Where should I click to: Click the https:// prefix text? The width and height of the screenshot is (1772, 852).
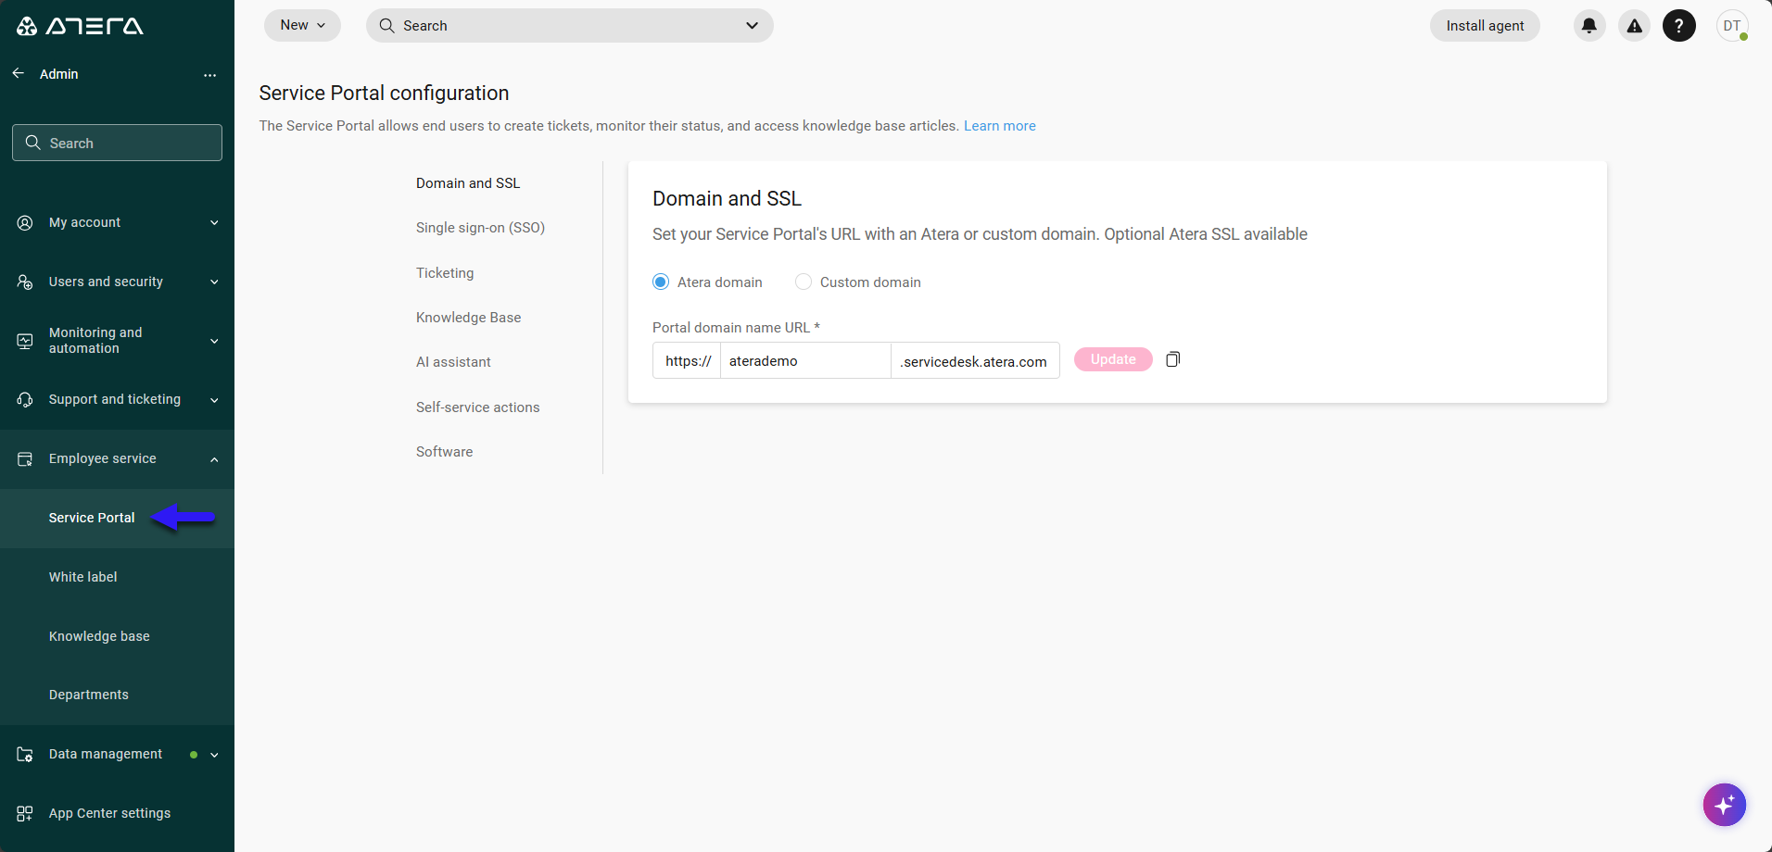(689, 361)
